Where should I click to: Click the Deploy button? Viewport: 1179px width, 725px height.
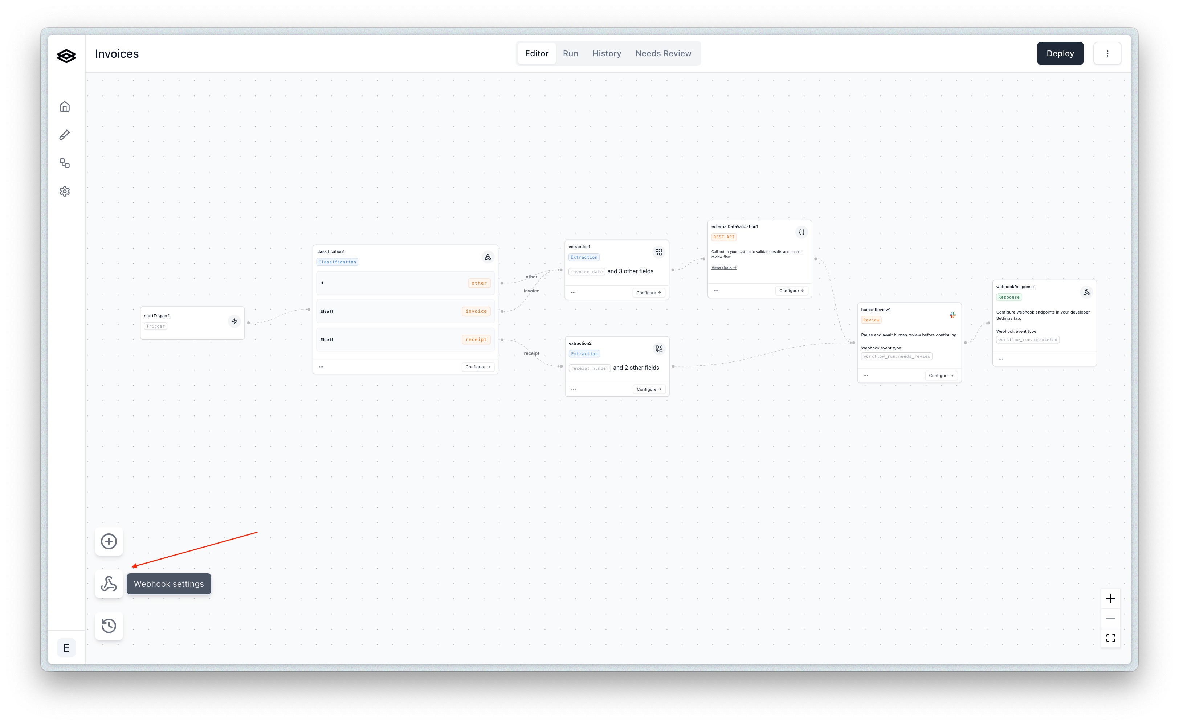click(x=1060, y=53)
